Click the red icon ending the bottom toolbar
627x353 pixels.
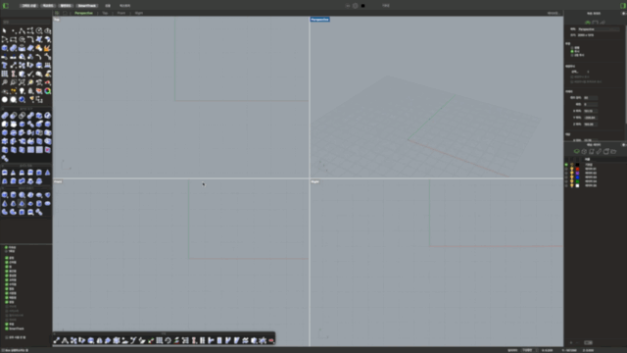point(271,340)
